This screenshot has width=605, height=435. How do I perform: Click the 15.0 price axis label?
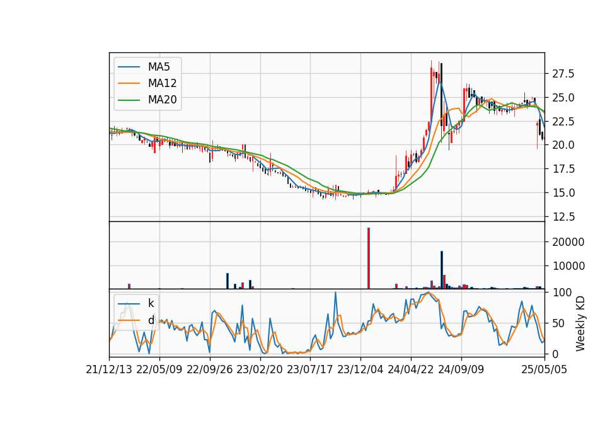563,193
